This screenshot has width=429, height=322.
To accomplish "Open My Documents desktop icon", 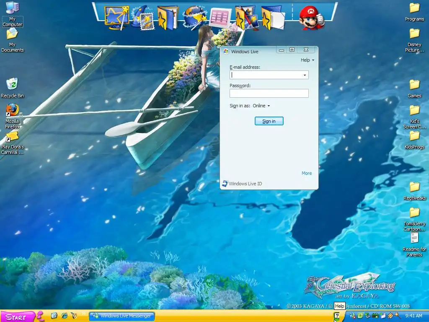I will pos(12,40).
